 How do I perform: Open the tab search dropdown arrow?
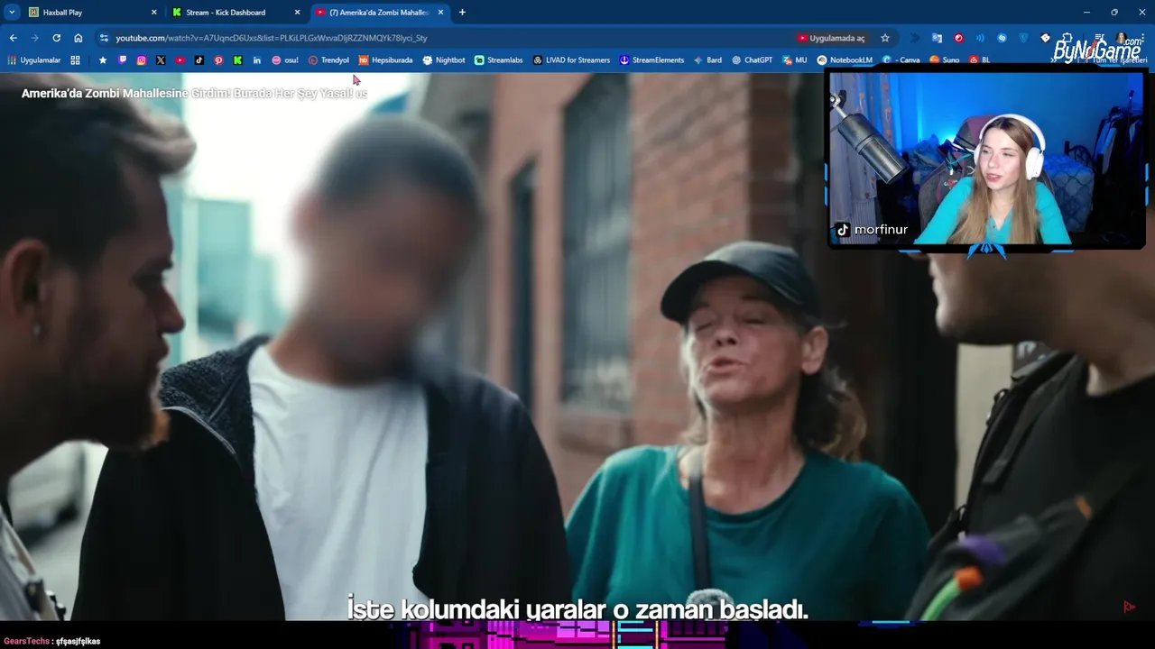pos(12,12)
